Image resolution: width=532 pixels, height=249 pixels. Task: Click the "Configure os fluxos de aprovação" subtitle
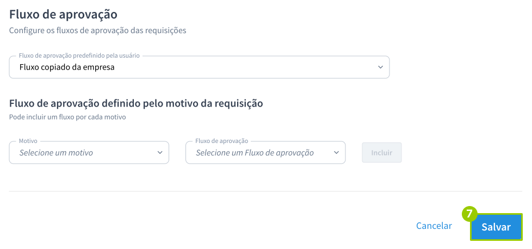[x=98, y=30]
